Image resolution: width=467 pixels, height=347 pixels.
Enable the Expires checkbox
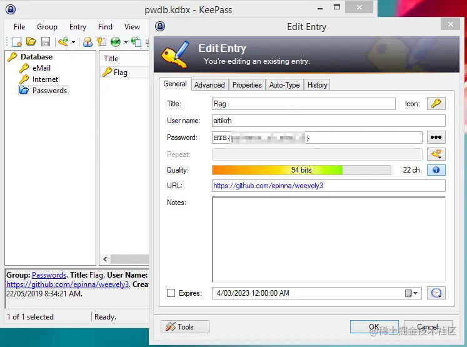[171, 293]
